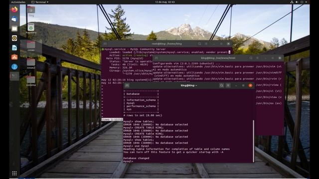The image size is (319, 179).
Task: Open hamburger menu in king@king: ~ terminal
Action: 228,86
